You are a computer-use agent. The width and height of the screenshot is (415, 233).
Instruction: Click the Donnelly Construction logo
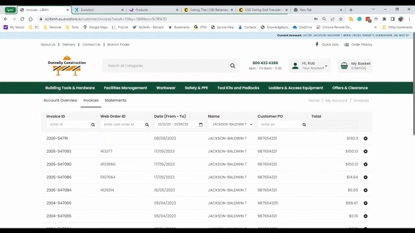point(67,65)
